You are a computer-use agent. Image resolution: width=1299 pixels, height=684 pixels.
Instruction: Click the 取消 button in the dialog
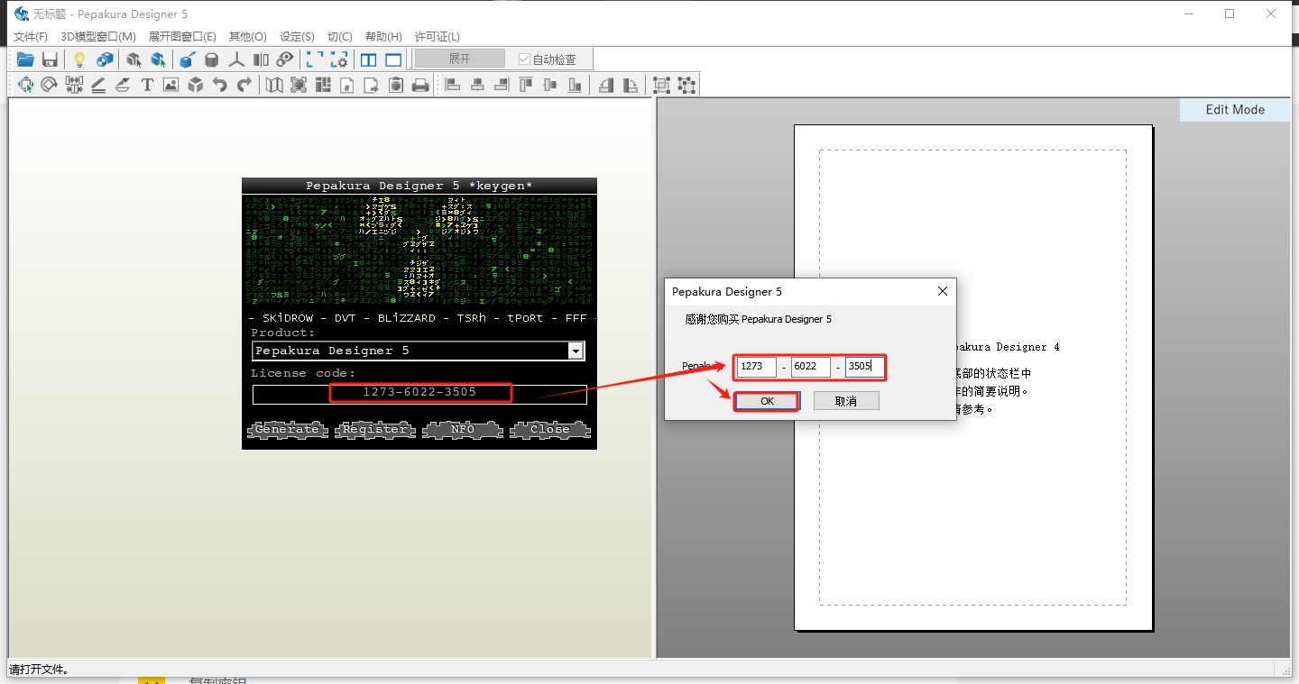[x=845, y=401]
